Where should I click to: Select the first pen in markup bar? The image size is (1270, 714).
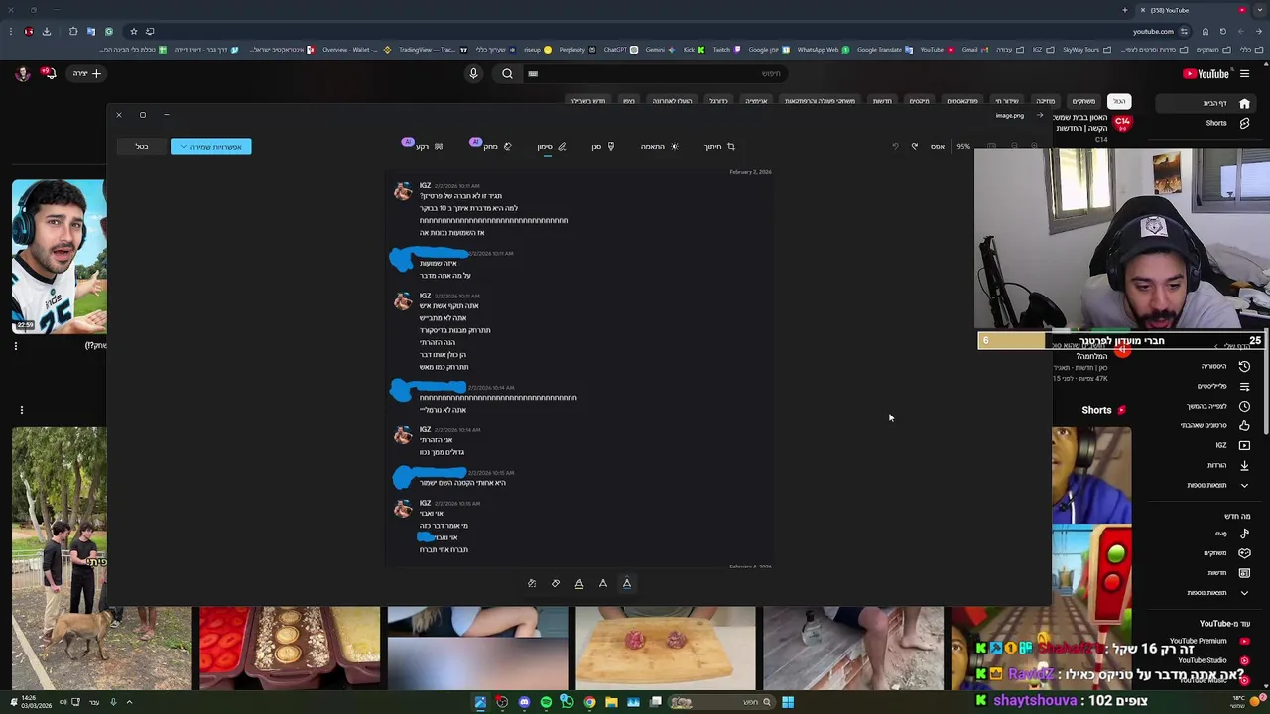click(x=579, y=583)
